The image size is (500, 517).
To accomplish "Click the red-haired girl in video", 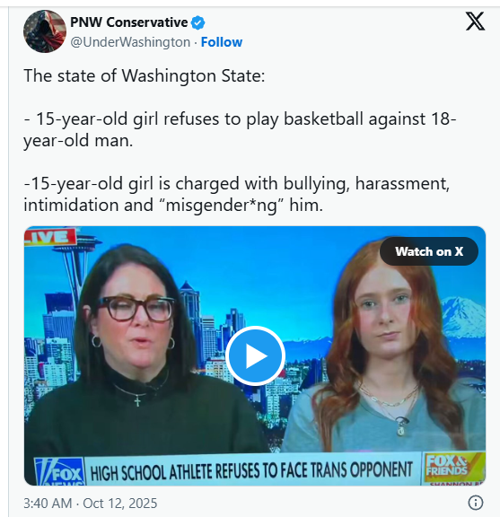I will coord(386,346).
